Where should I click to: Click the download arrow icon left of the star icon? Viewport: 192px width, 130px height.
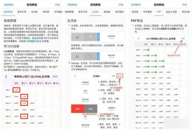pos(77,37)
